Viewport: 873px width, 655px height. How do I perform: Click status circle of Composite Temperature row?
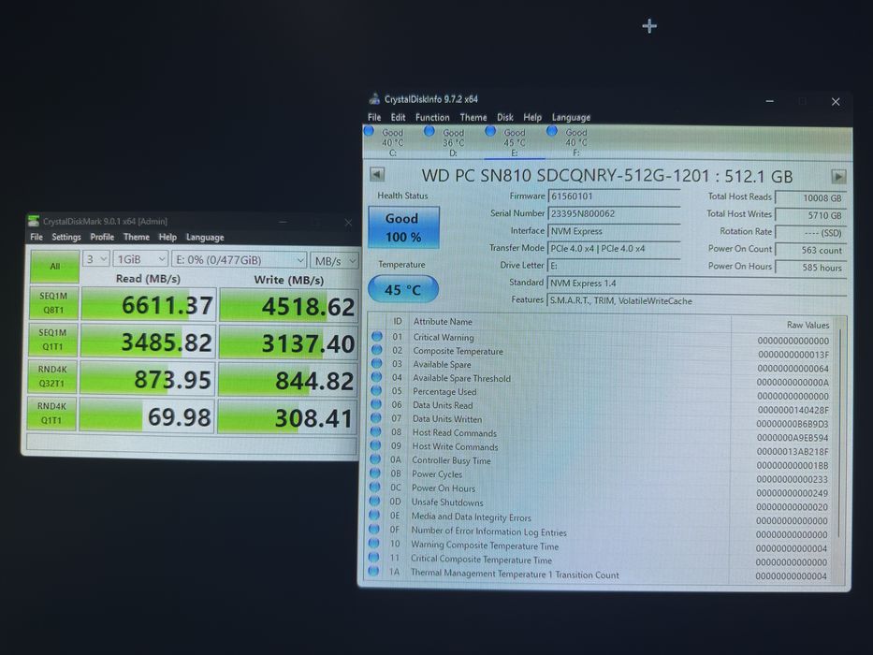pyautogui.click(x=377, y=350)
